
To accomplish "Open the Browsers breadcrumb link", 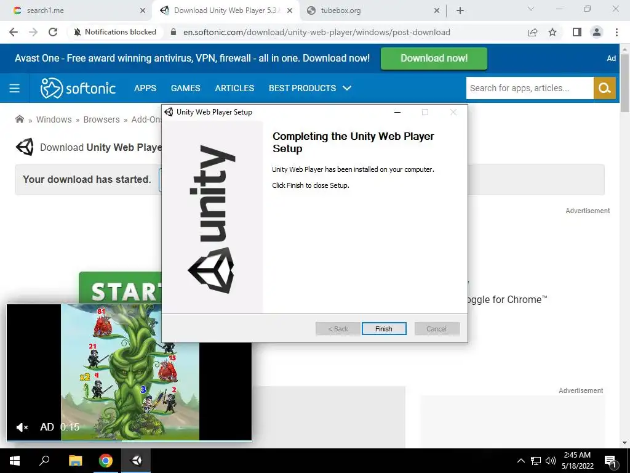I will (x=102, y=119).
